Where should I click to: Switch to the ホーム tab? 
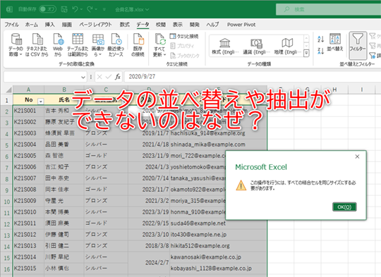(x=32, y=25)
